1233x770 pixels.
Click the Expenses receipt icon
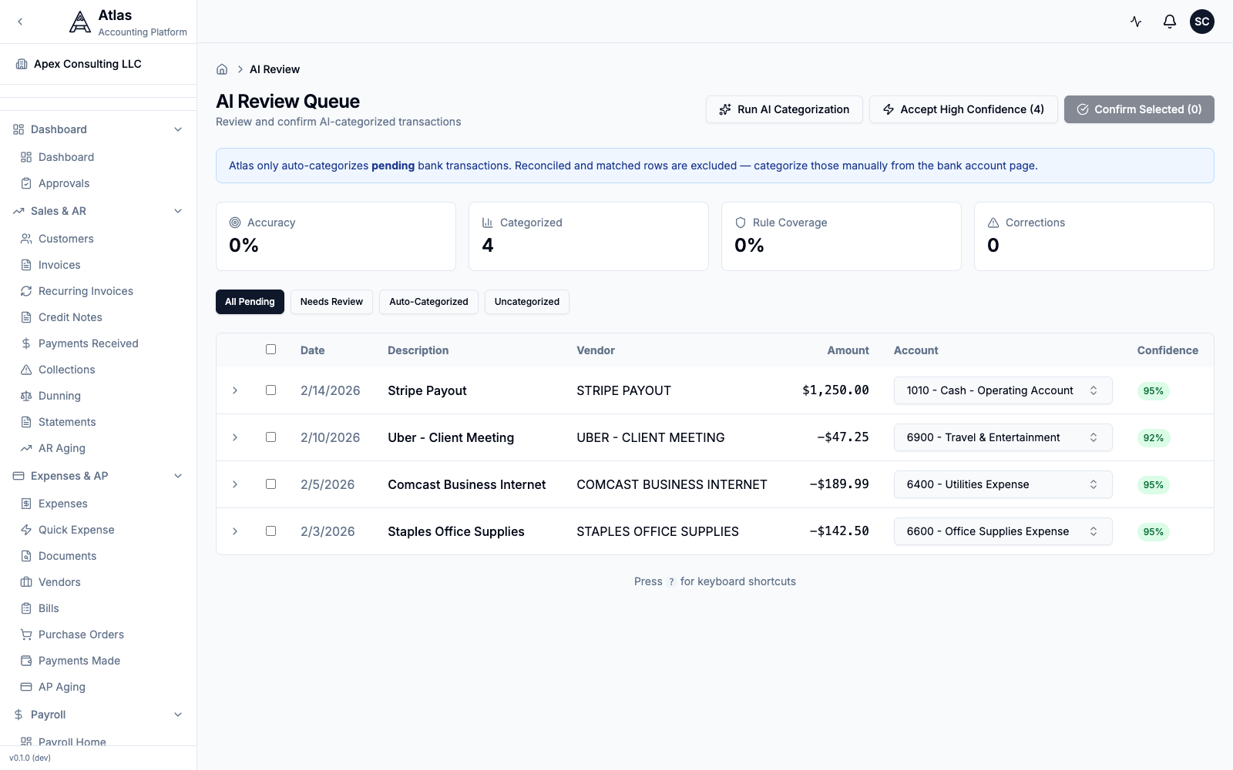pyautogui.click(x=26, y=504)
